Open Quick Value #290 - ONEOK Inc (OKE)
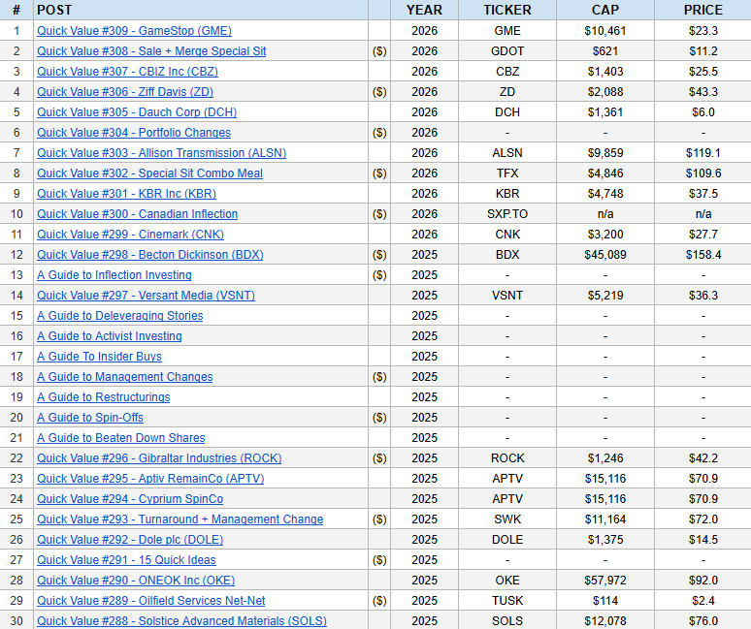This screenshot has height=629, width=751. click(x=136, y=580)
